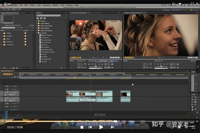Viewport: 200px width, 133px height.
Task: Click the video player progress bar
Action: [100, 121]
